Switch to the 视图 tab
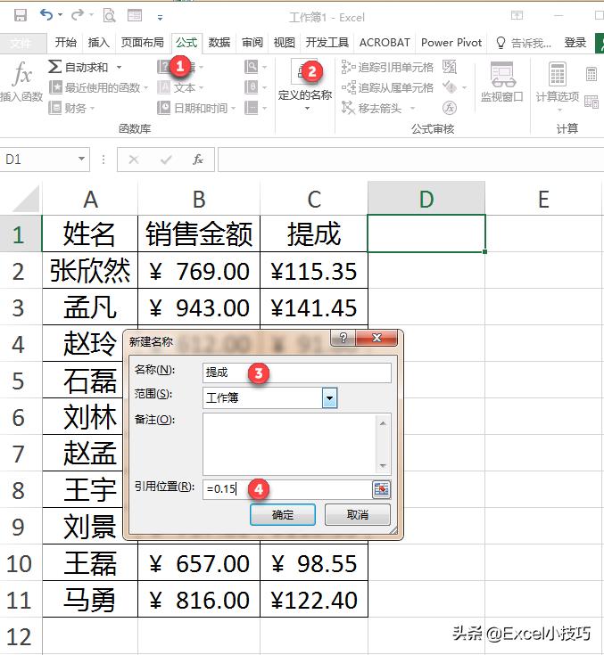 (x=284, y=43)
